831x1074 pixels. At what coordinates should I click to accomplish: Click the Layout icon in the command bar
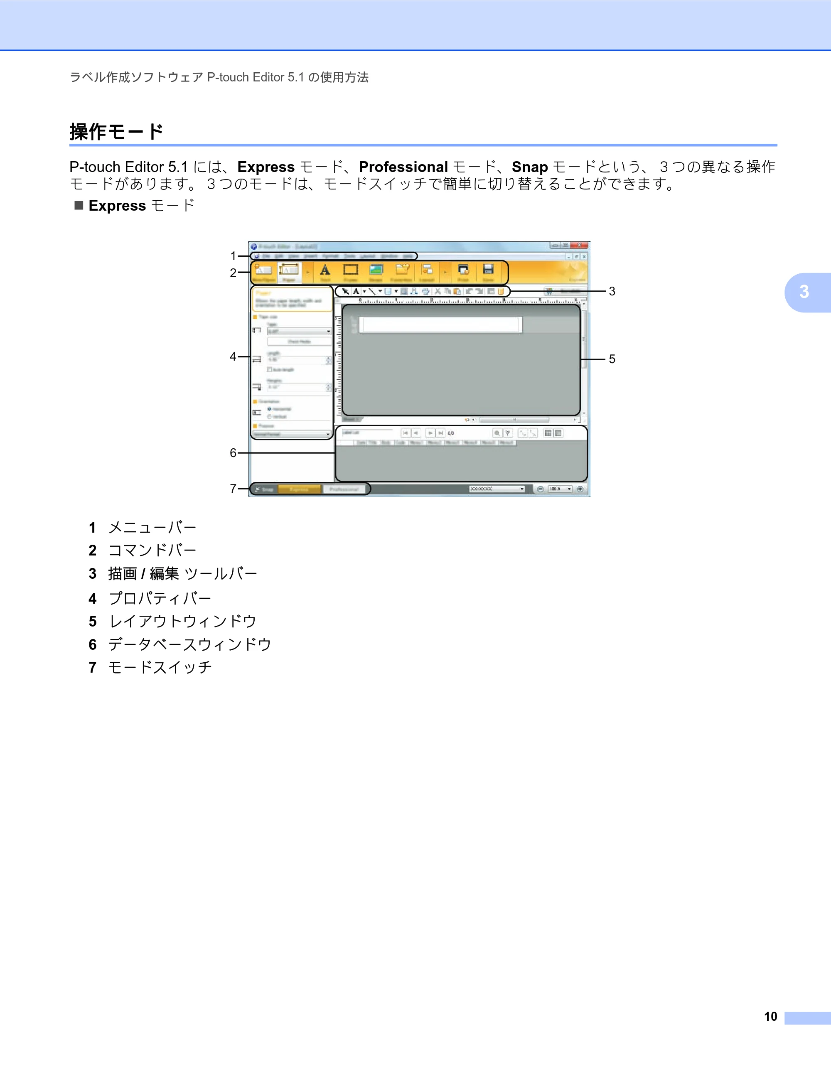[427, 273]
